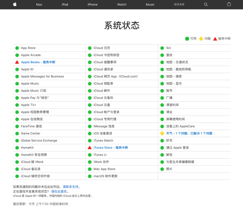Click 屏幕使用时间 entry
The width and height of the screenshot is (243, 211).
point(175,119)
